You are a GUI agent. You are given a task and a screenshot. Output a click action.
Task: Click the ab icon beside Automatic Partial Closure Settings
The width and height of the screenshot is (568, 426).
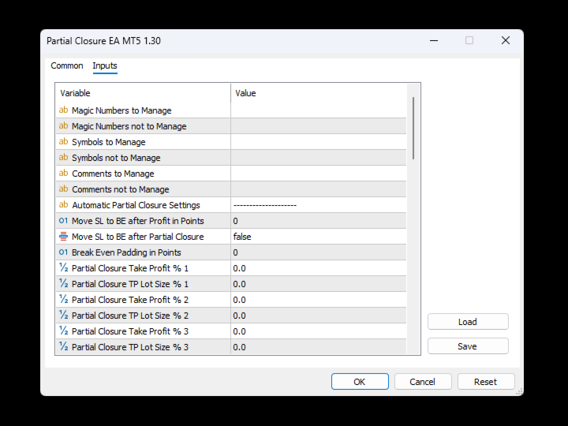(x=63, y=204)
